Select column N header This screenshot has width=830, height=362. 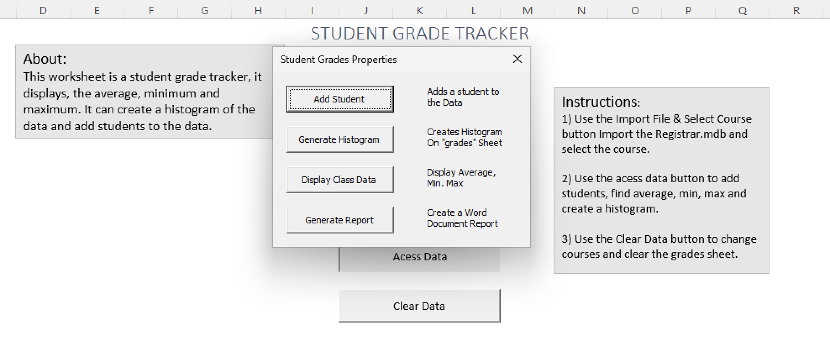click(x=581, y=10)
